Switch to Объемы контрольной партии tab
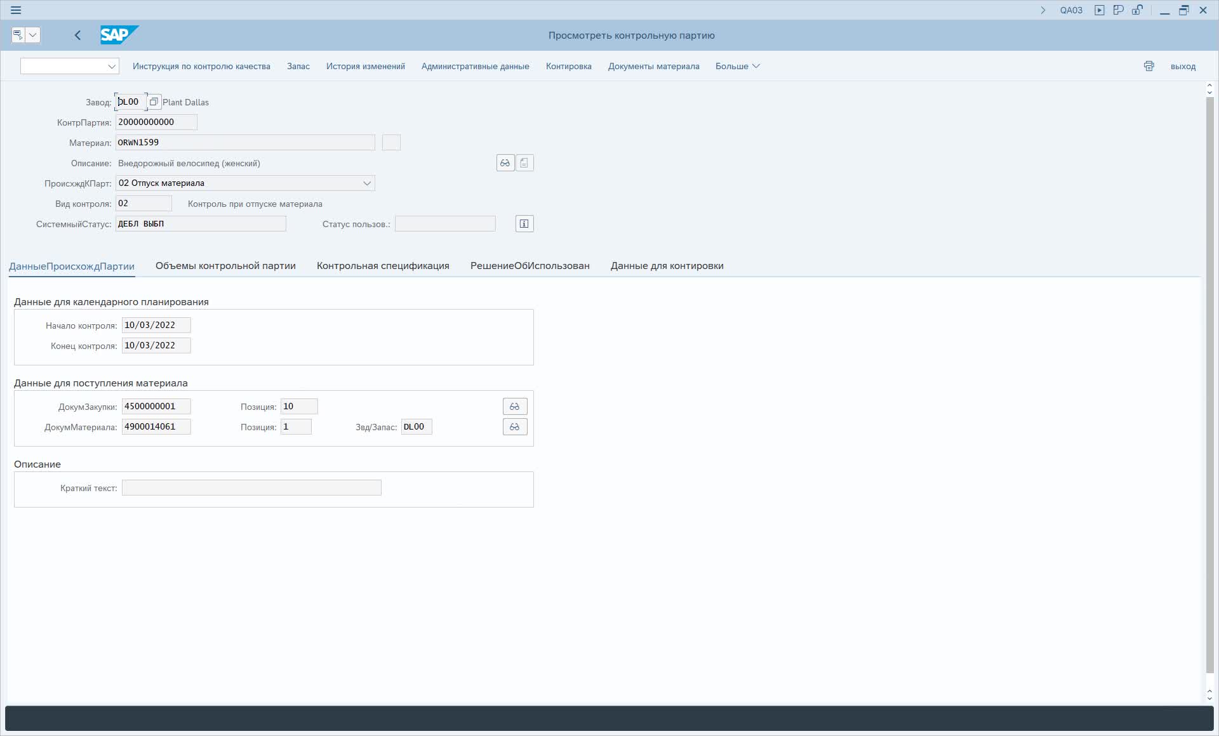1219x736 pixels. tap(225, 266)
